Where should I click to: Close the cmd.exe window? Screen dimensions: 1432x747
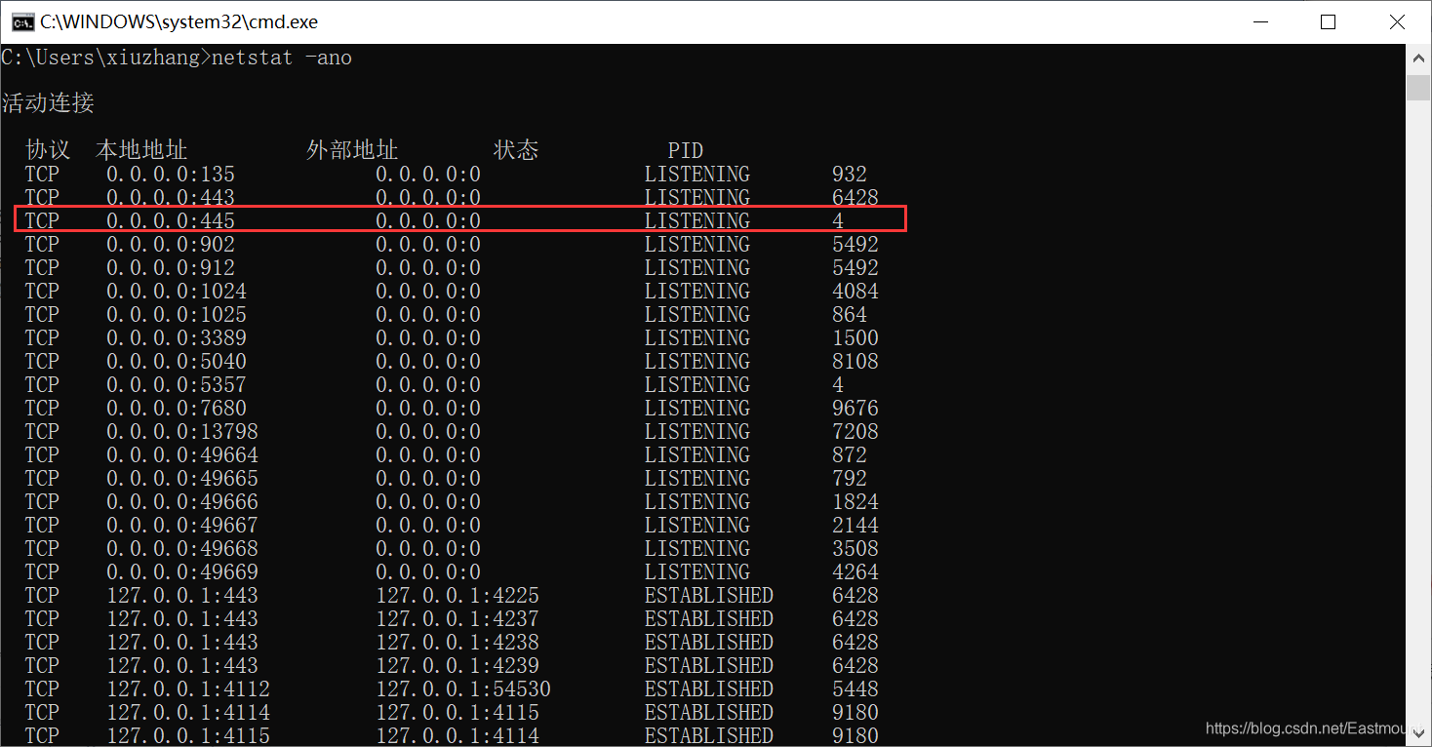pos(1395,21)
